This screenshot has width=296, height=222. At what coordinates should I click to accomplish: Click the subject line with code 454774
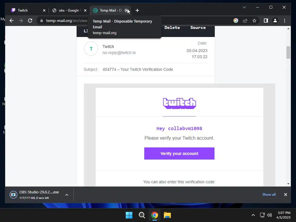tap(138, 69)
